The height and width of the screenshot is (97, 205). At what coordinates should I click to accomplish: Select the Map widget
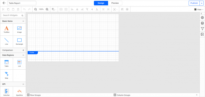(6, 75)
